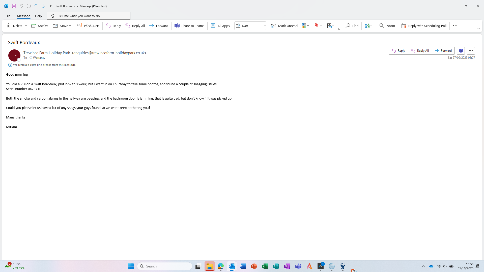The image size is (484, 272).
Task: Open OneNote from the taskbar
Action: pos(287,266)
